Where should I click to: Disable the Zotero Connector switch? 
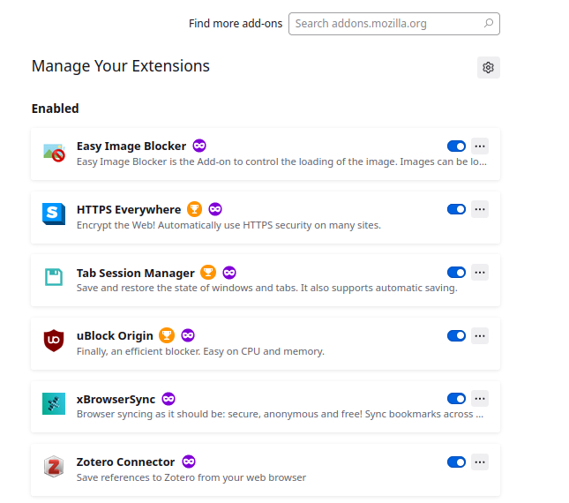[x=456, y=462]
